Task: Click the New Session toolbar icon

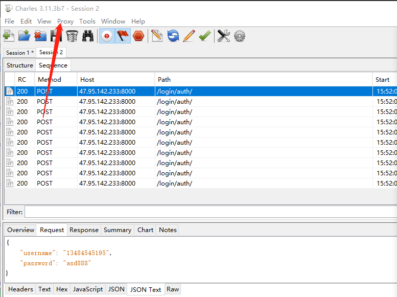Action: (9, 36)
